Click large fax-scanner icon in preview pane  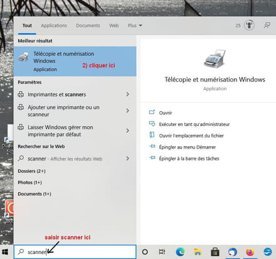coord(215,58)
